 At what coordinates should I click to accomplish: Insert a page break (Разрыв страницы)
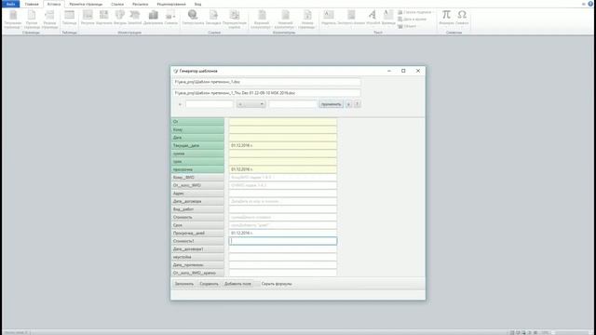pyautogui.click(x=49, y=20)
